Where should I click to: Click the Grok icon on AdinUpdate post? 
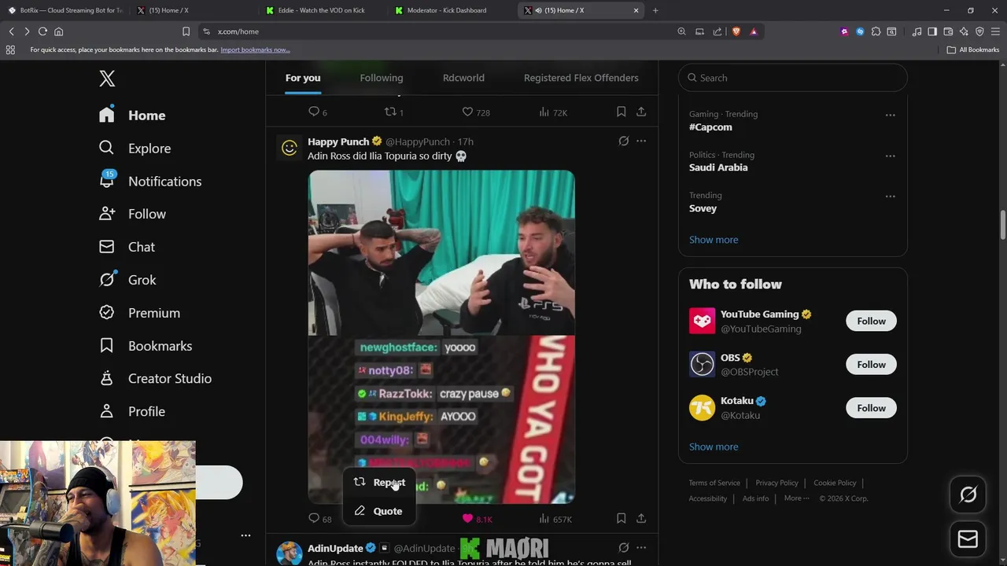(623, 548)
